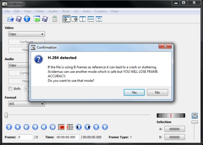Viewport: 203px width, 145px height.
Task: Click the timeline seek slider handle
Action: (x=6, y=115)
